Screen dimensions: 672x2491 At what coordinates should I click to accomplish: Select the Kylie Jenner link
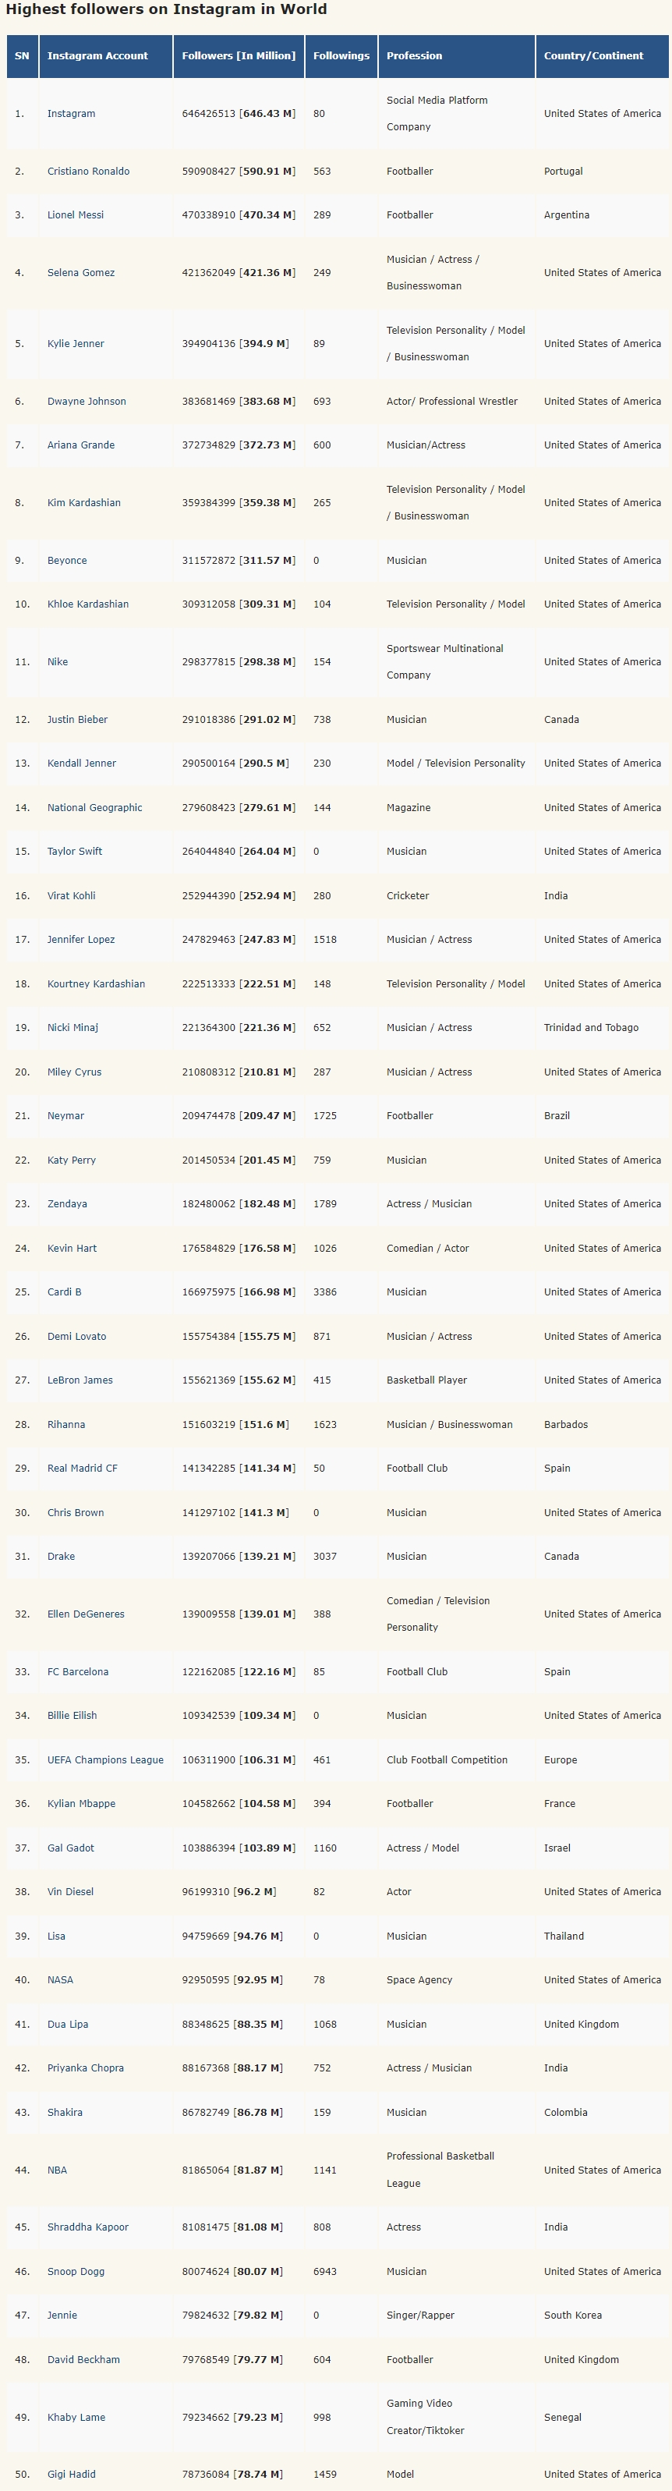[x=76, y=343]
